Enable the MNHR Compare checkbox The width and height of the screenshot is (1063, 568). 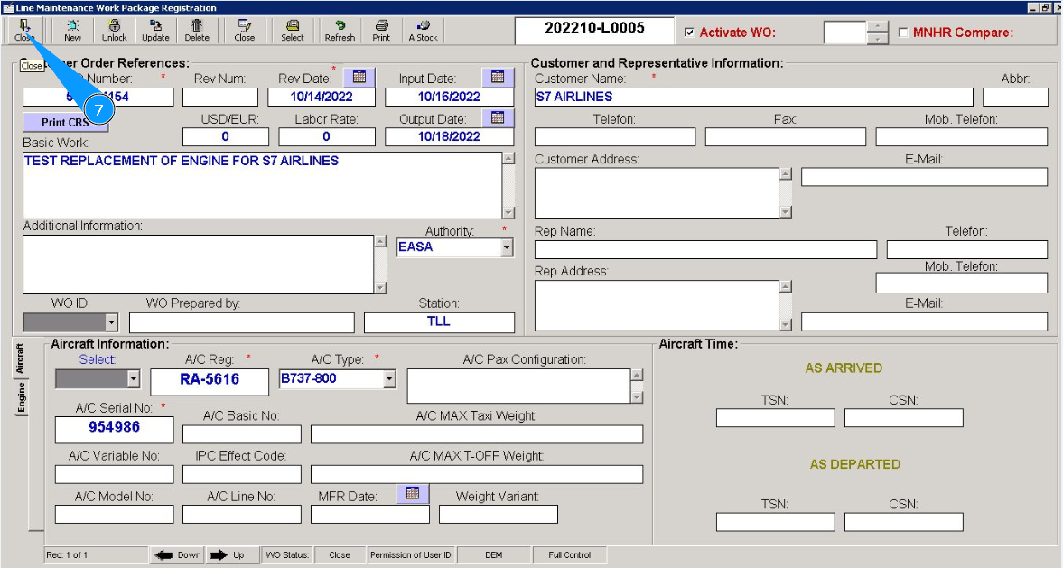[x=904, y=33]
